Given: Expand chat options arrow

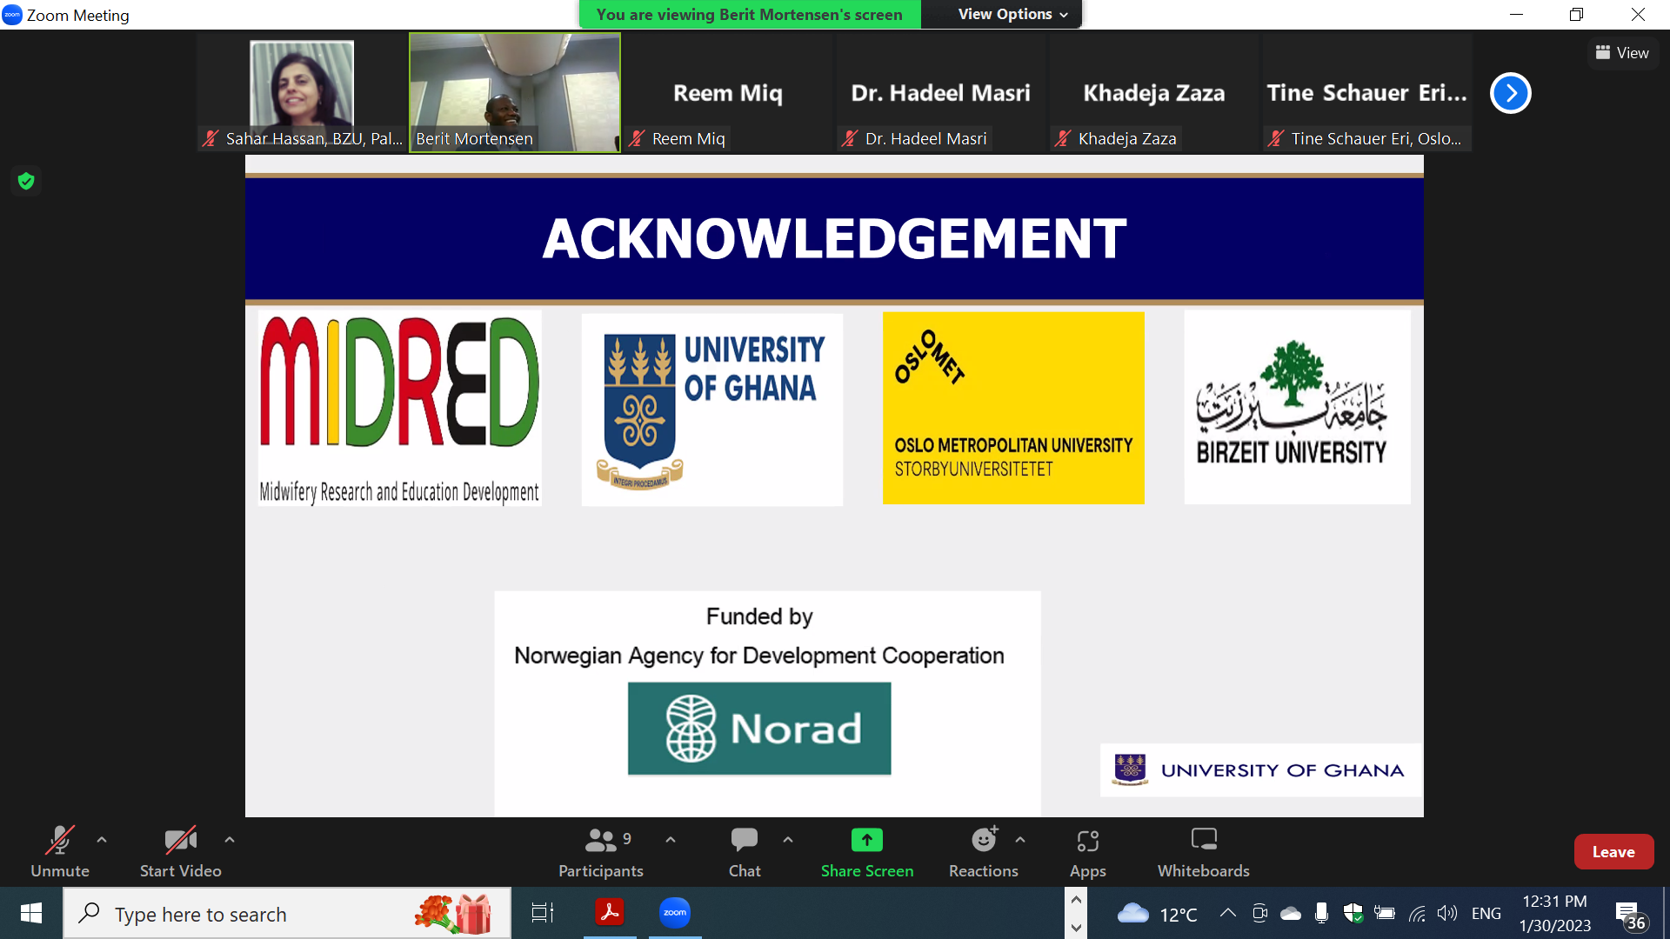Looking at the screenshot, I should [x=788, y=840].
